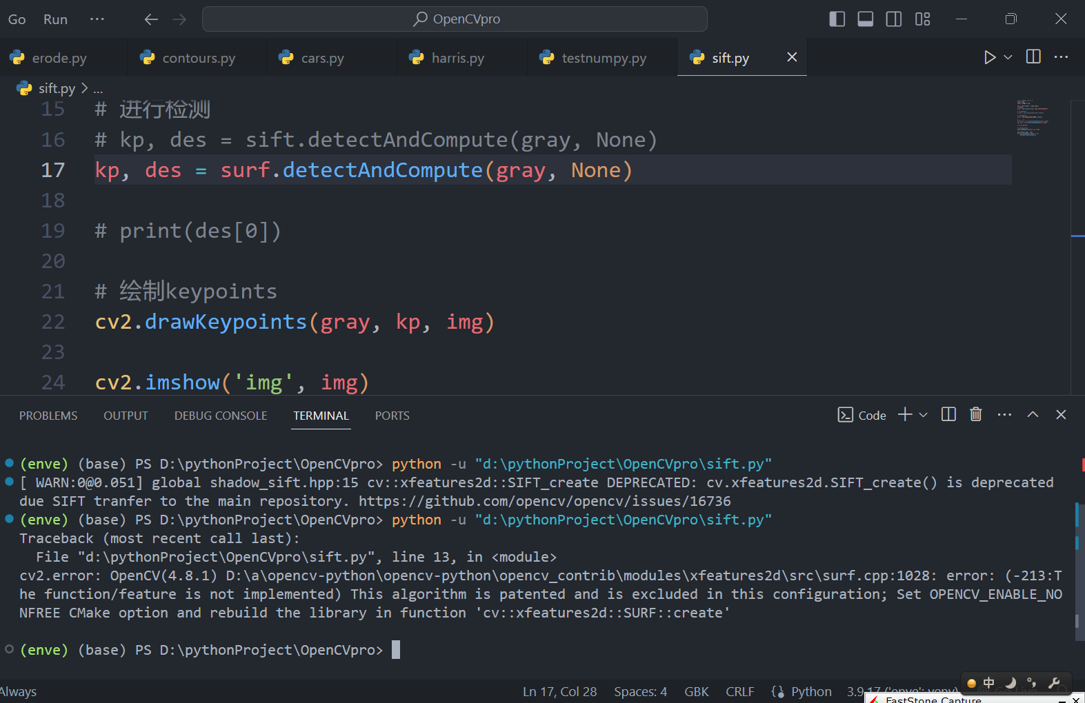Maximize the panel with the up chevron

click(1033, 414)
